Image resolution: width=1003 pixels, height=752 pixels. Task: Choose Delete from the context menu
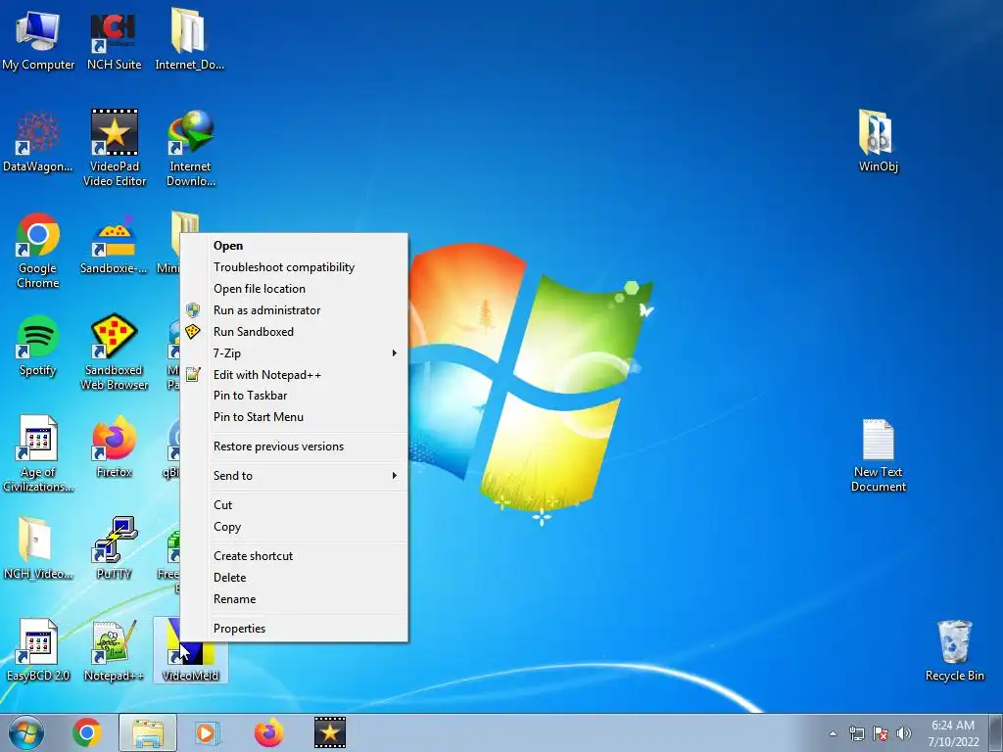coord(295,578)
